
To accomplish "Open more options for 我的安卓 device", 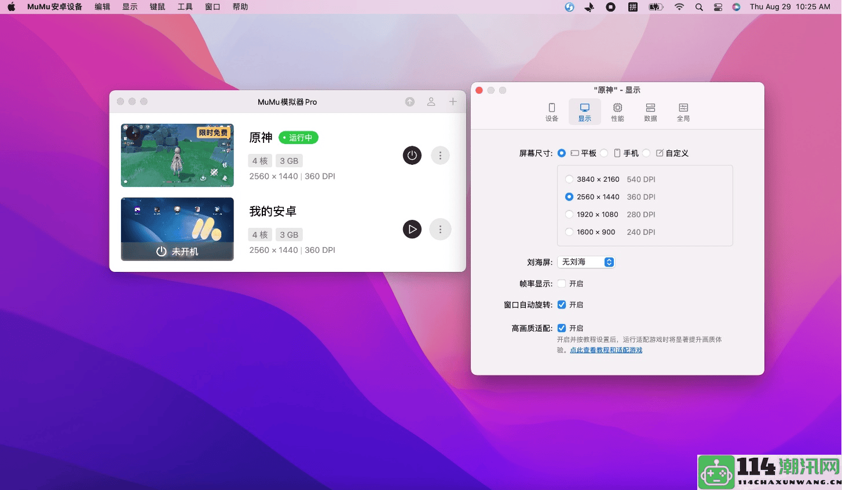I will [440, 229].
